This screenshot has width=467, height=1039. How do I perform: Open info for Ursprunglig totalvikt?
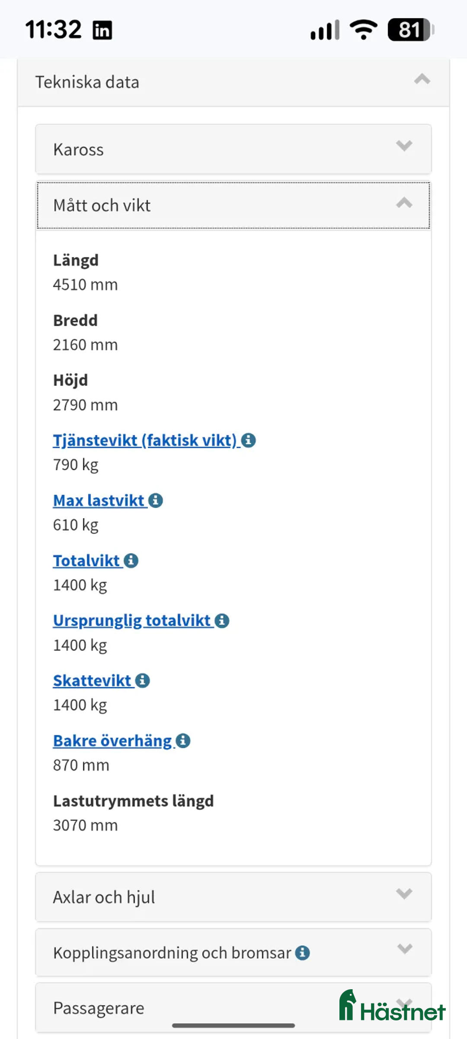pyautogui.click(x=222, y=620)
